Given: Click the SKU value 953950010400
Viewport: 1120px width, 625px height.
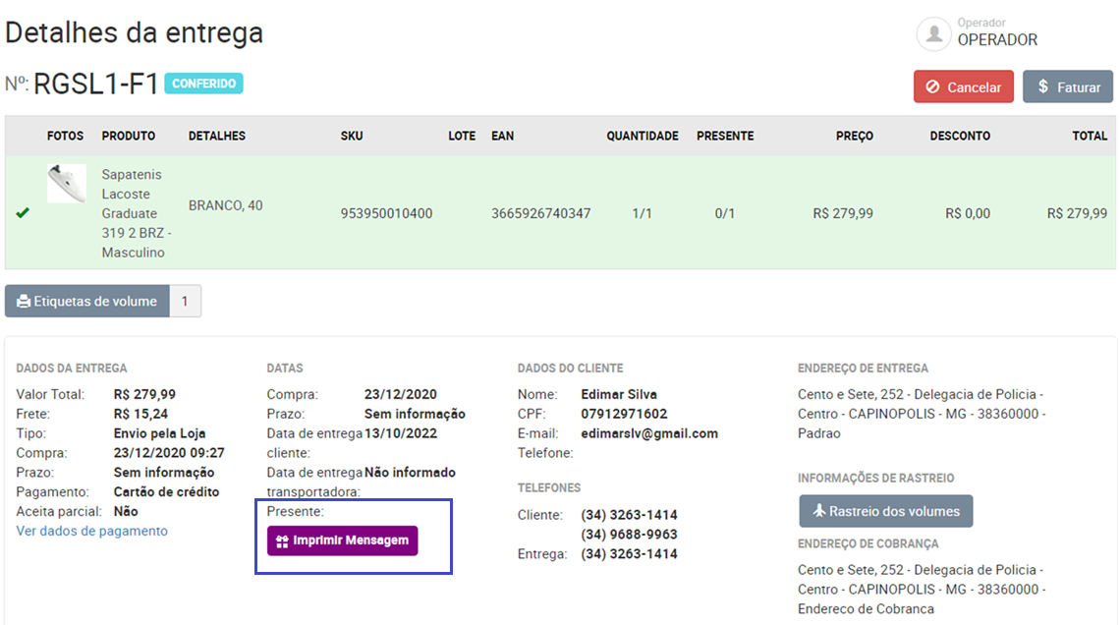Looking at the screenshot, I should click(386, 213).
